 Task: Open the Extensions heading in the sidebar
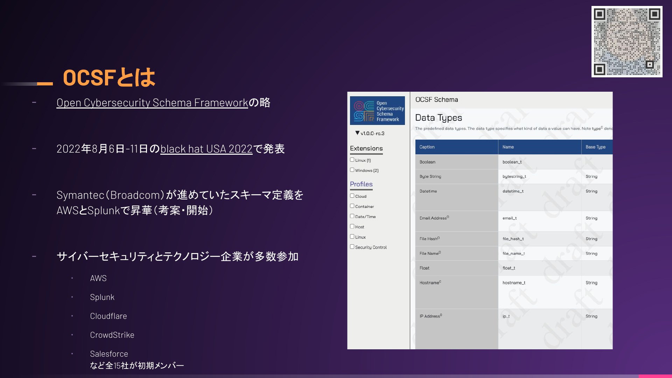point(366,148)
